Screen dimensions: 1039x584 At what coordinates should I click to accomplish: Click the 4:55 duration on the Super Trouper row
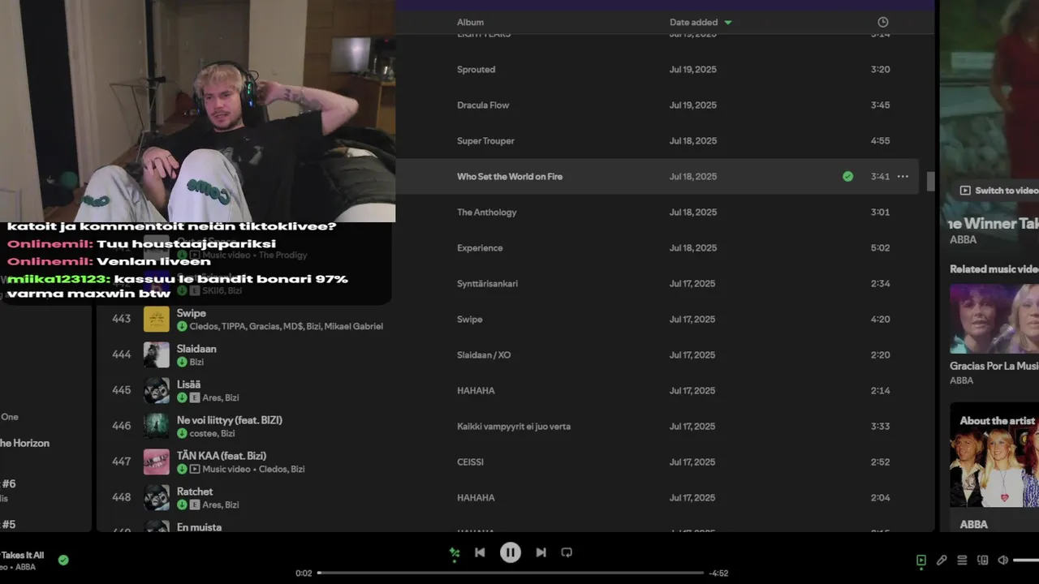[x=880, y=140]
